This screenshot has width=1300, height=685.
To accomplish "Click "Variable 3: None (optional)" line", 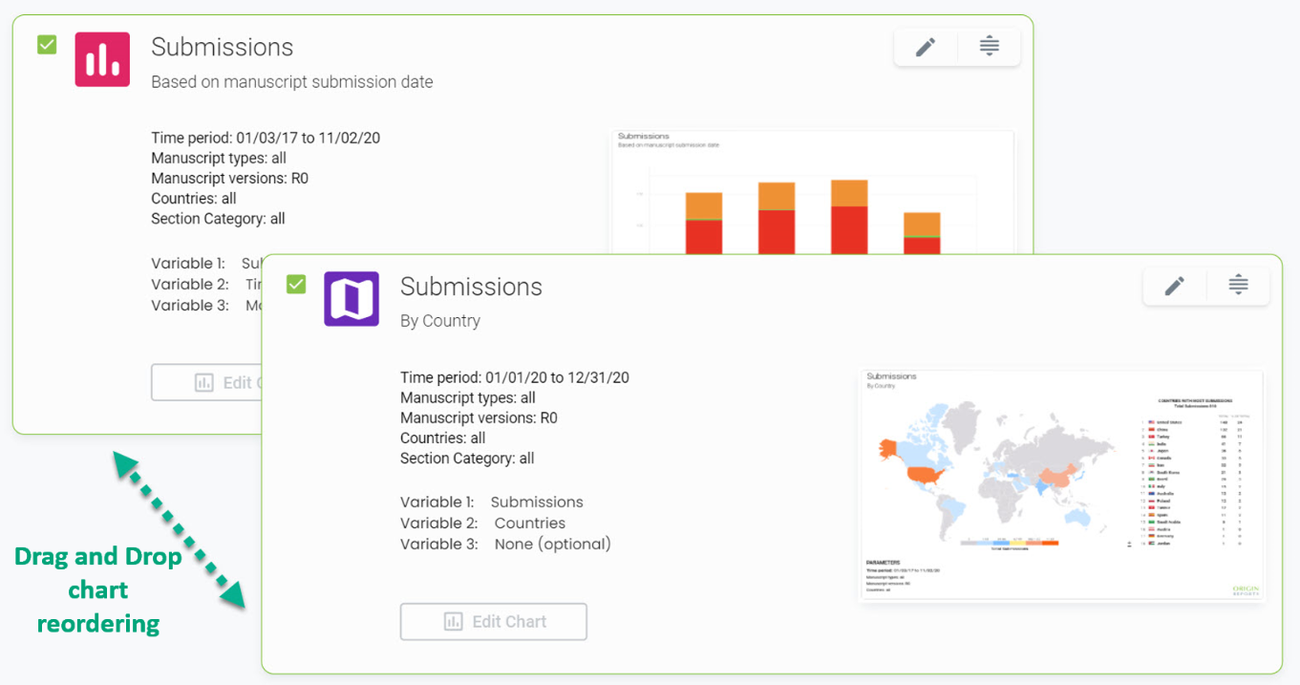I will [x=505, y=544].
